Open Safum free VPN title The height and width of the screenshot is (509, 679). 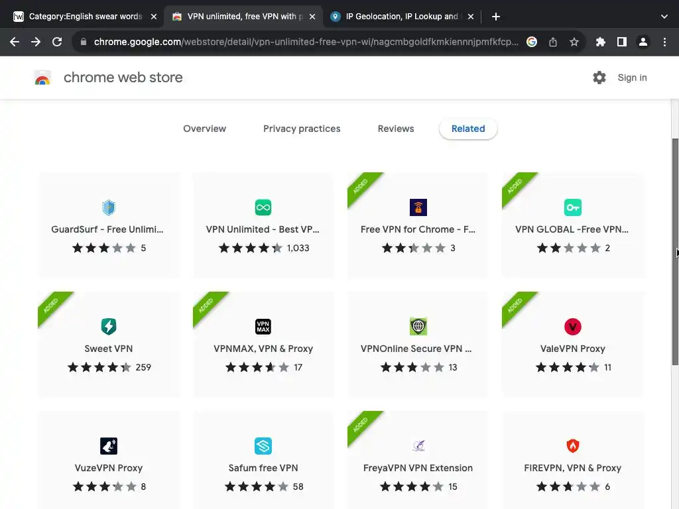(x=263, y=468)
